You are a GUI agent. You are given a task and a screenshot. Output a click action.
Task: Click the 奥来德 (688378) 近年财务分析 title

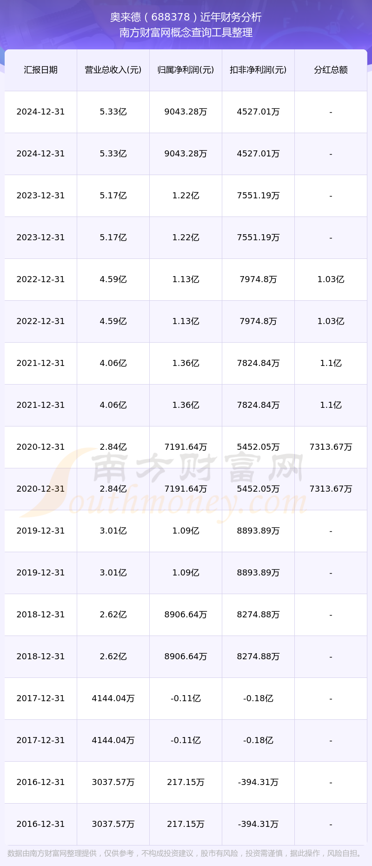click(186, 17)
